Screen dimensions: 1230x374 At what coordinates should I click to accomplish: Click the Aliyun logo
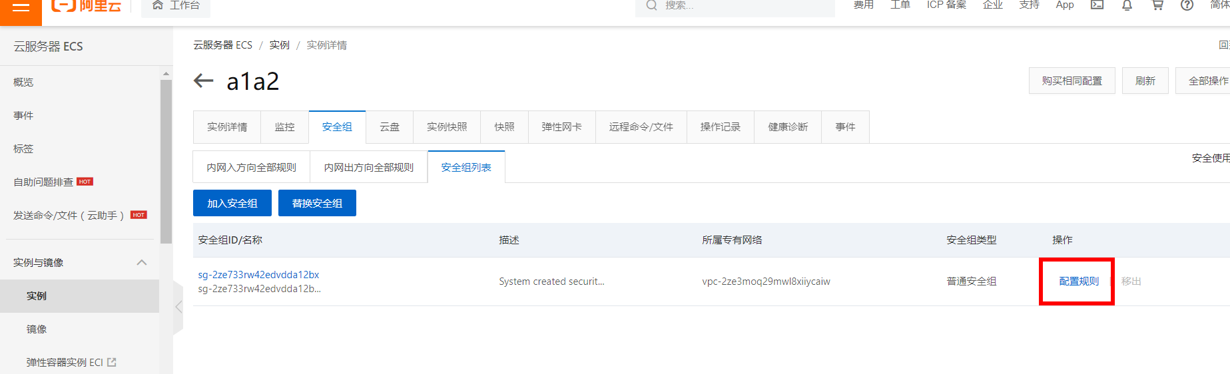point(86,6)
